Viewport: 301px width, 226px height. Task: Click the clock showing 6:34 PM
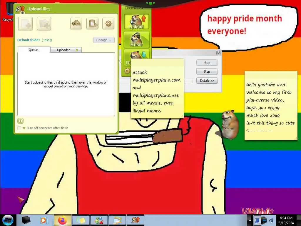(286, 220)
